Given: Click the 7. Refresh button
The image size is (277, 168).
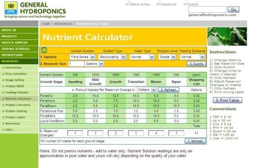Looking at the screenshot, I should coord(195,141).
